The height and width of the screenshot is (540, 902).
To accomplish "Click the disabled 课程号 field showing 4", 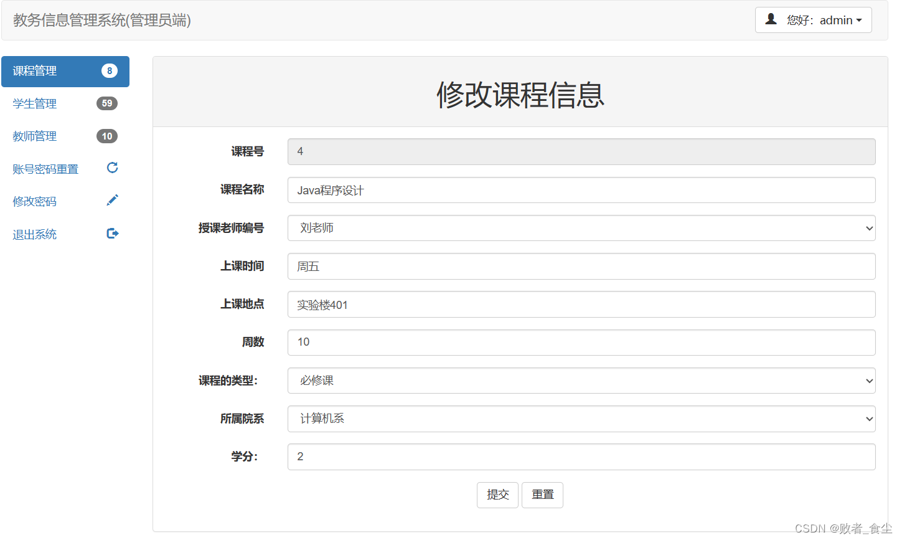I will pos(581,151).
